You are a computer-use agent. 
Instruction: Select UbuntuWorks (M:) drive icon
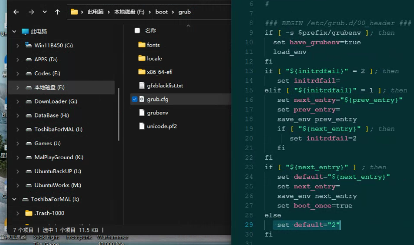coord(29,186)
